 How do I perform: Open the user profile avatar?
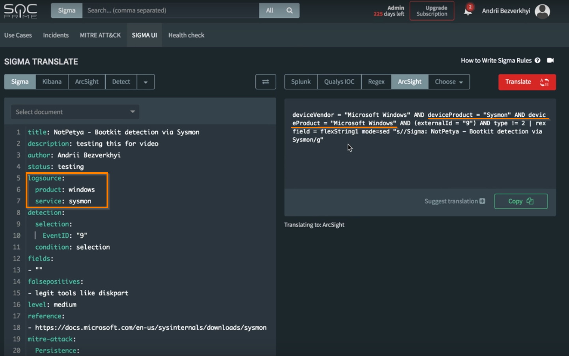(542, 11)
